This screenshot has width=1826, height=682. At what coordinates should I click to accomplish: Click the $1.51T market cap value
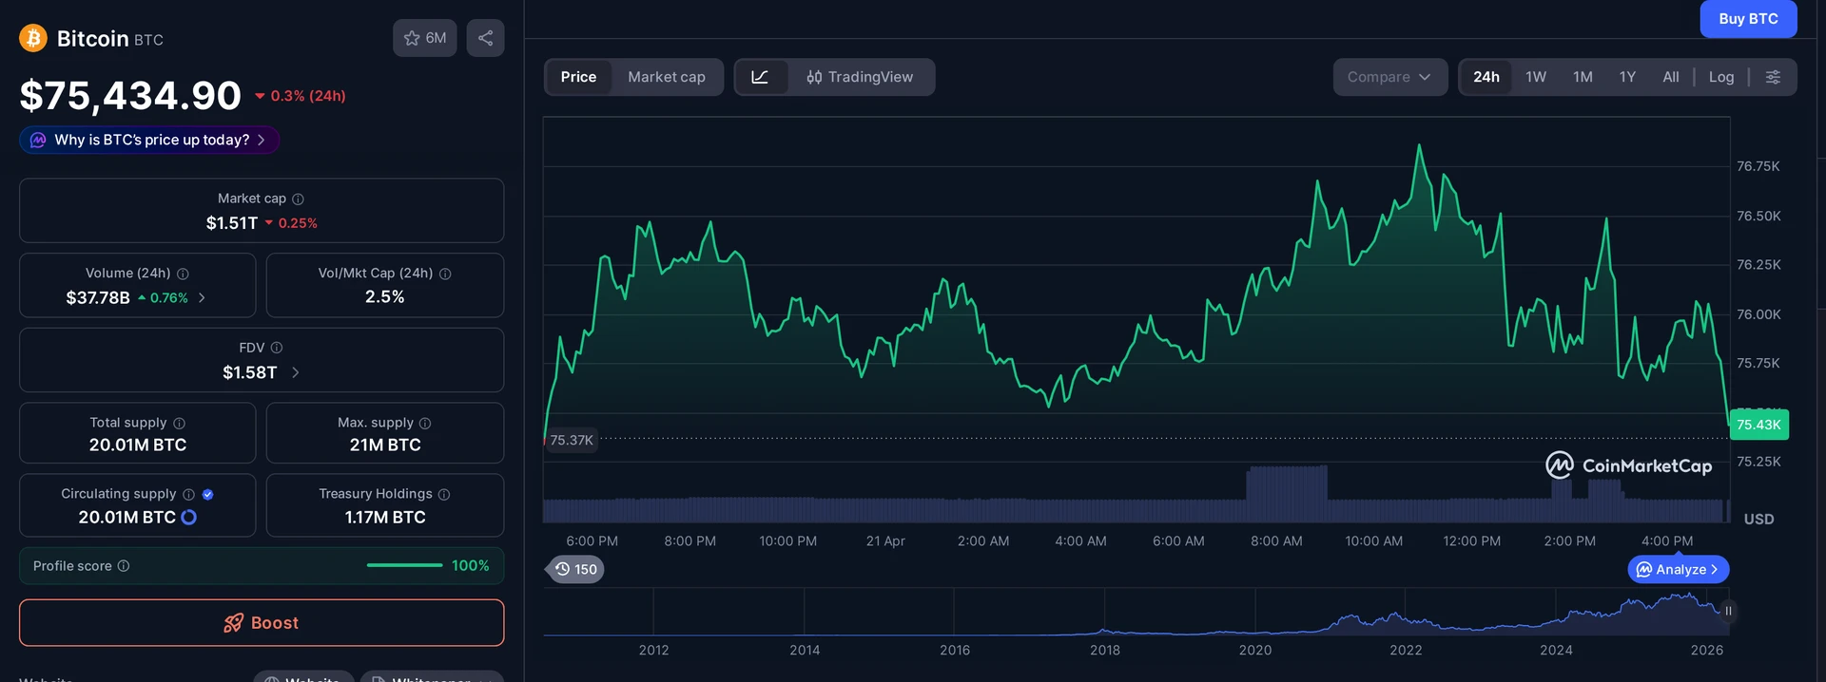[232, 222]
